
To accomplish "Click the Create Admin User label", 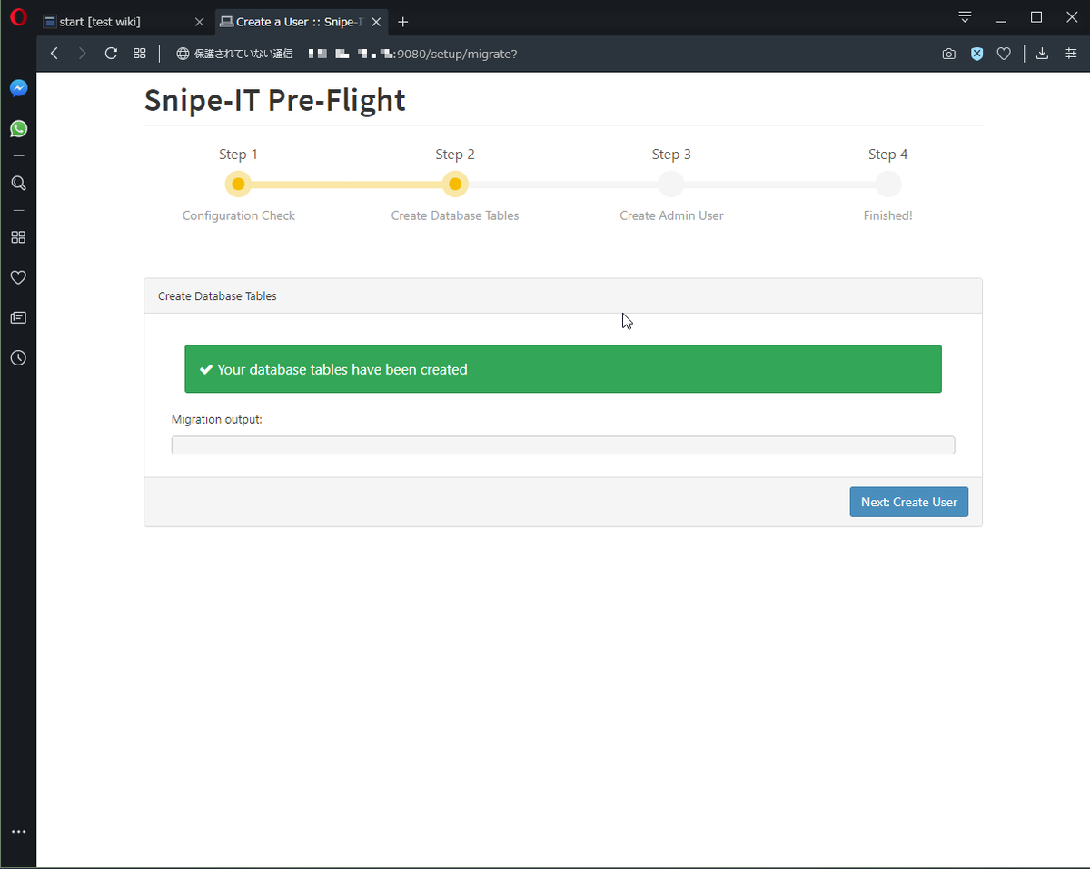I will tap(671, 215).
